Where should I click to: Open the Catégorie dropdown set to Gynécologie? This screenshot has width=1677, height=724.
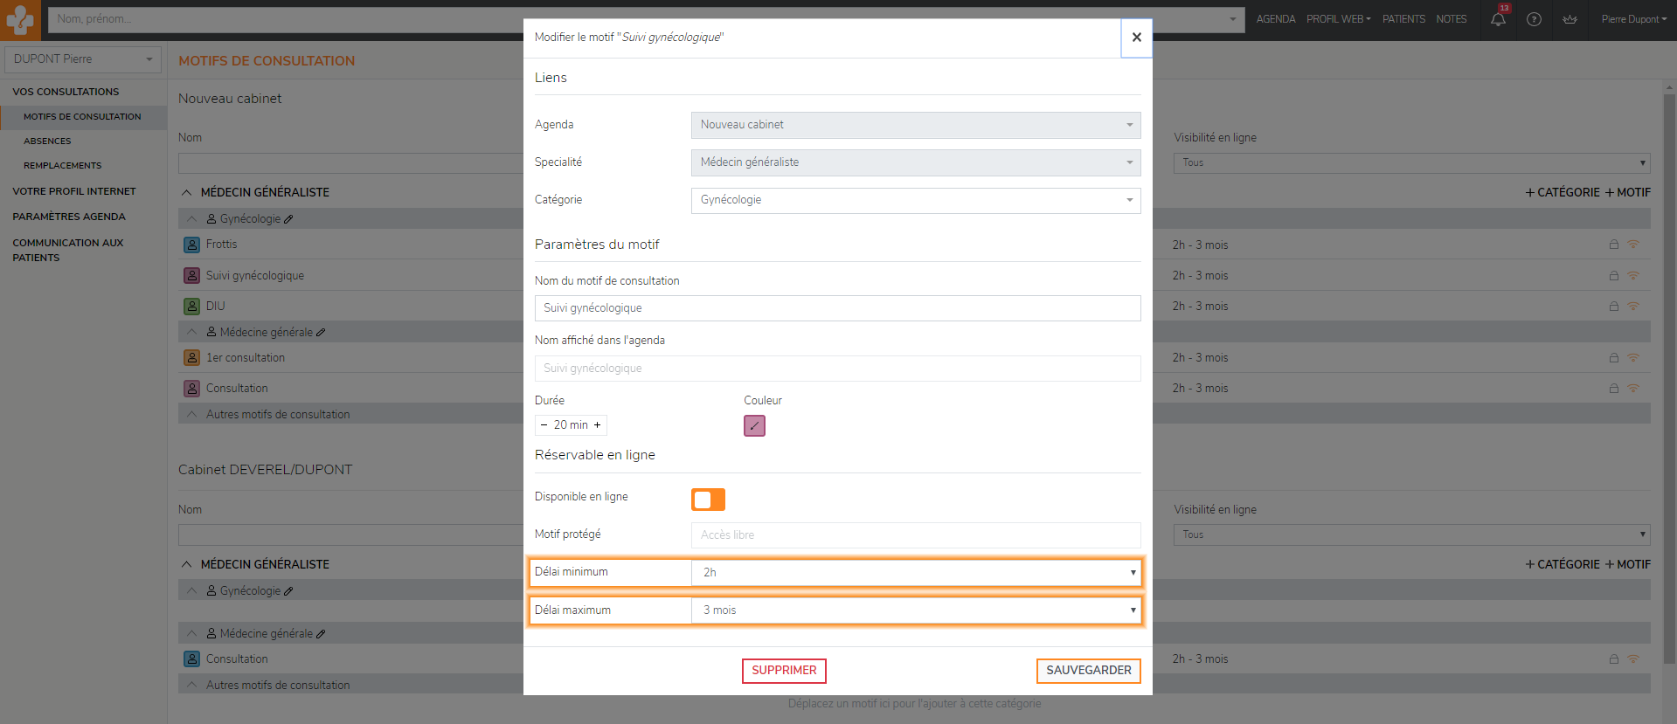pos(915,200)
